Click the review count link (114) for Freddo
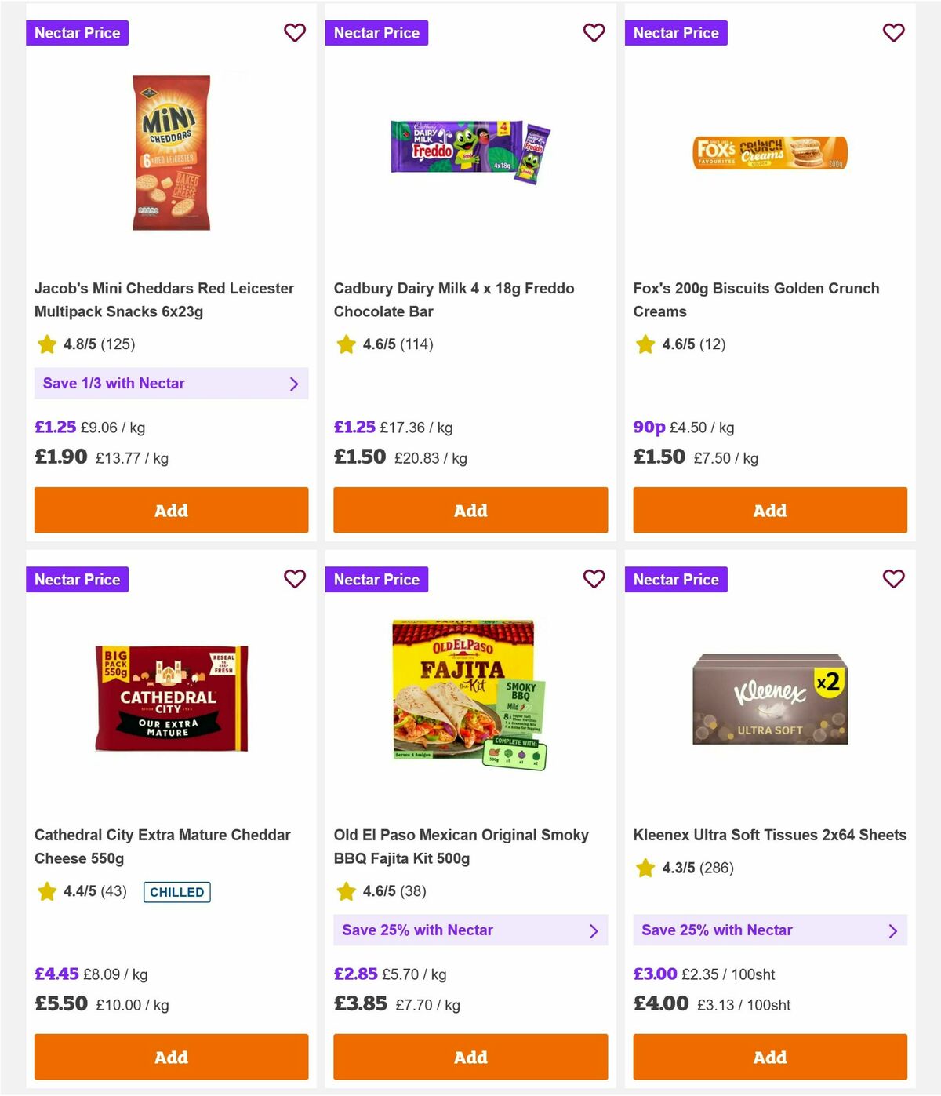The height and width of the screenshot is (1096, 941). pos(416,344)
